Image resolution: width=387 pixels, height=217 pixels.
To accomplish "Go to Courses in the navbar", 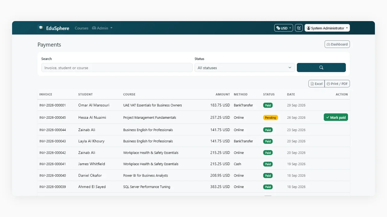I will (x=82, y=28).
